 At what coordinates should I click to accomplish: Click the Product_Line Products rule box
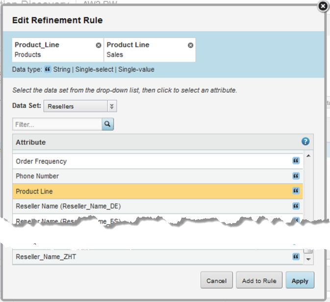point(58,50)
